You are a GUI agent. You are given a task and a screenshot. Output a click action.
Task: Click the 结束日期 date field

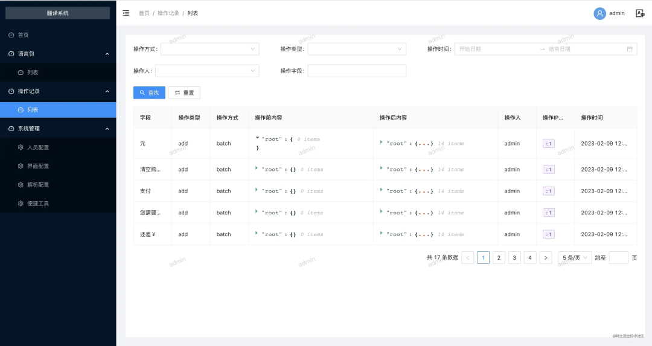coord(584,49)
